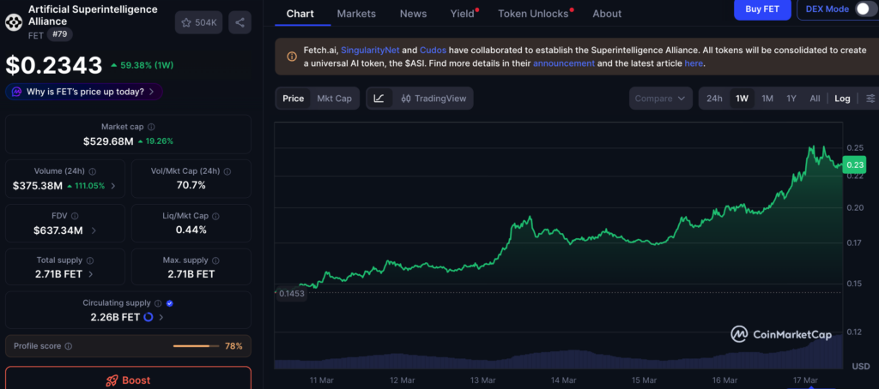Viewport: 879px width, 389px height.
Task: Open the latest article 'here' link
Action: pos(693,63)
